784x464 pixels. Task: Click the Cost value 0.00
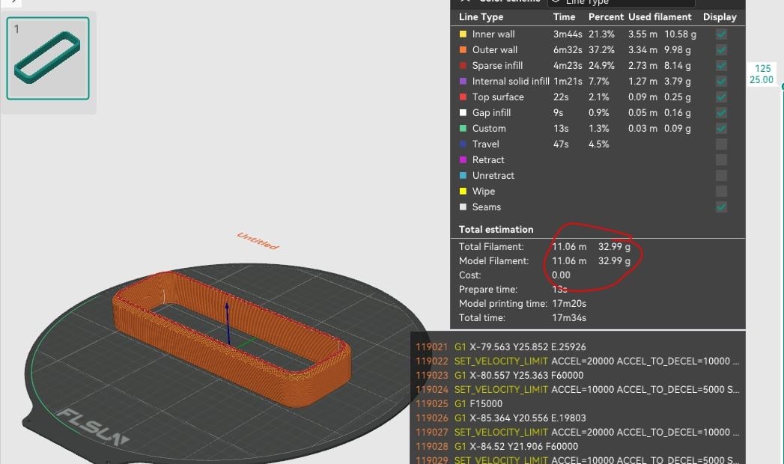coord(561,275)
